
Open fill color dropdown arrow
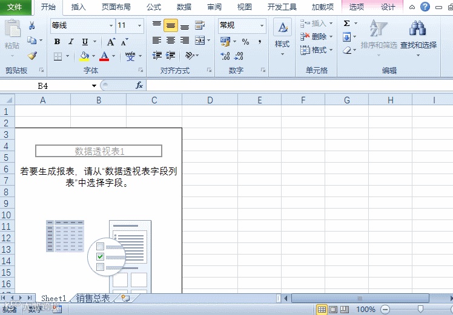tap(93, 56)
